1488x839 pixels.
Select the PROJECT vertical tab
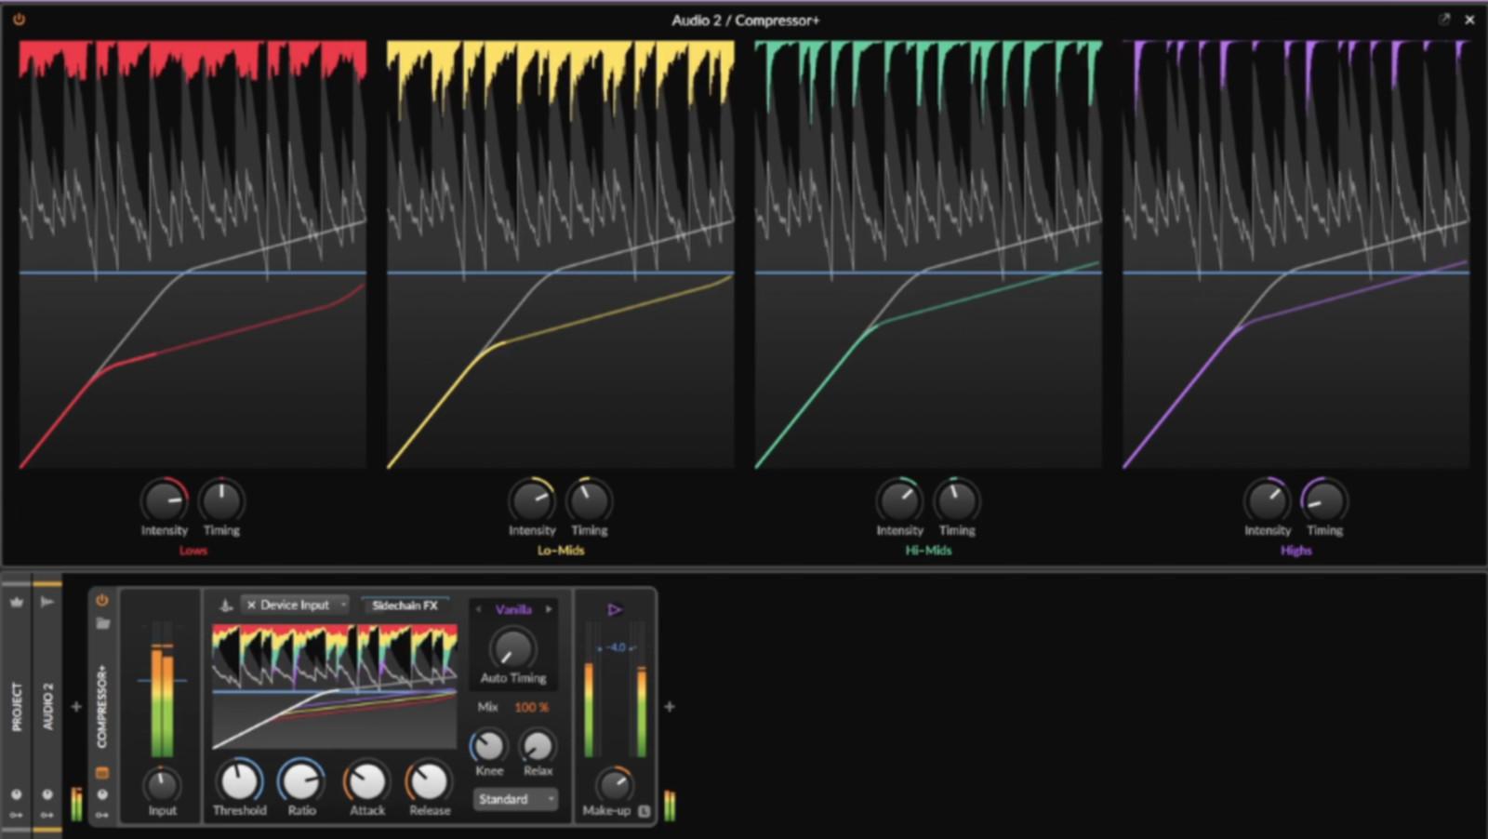tap(17, 707)
